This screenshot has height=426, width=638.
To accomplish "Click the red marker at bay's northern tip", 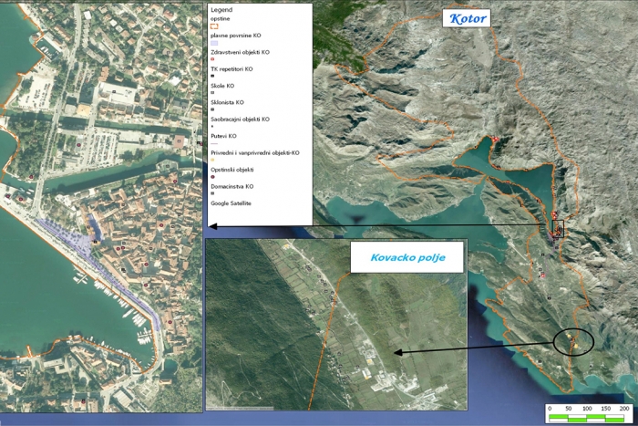I will 495,139.
